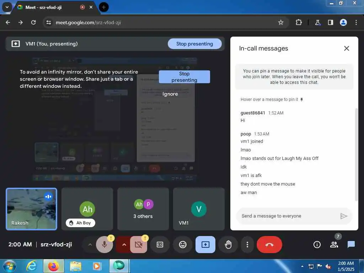Click the presenting screen icon beside VM1

[x=16, y=44]
